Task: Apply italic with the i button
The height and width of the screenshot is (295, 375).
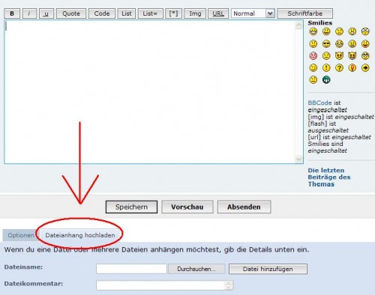Action: click(29, 13)
